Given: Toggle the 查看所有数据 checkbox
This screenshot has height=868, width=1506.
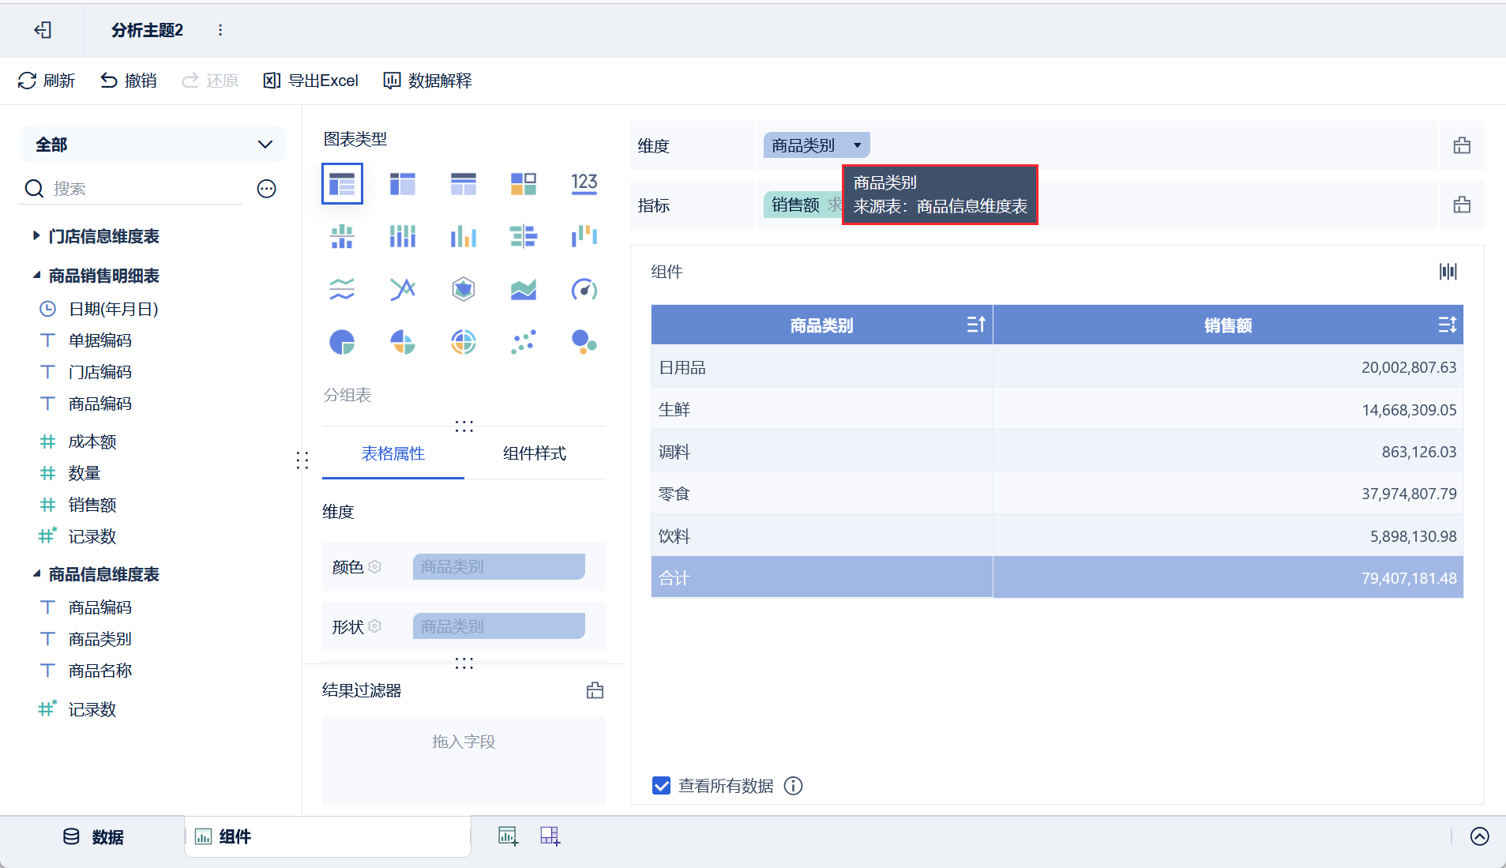Looking at the screenshot, I should point(662,786).
